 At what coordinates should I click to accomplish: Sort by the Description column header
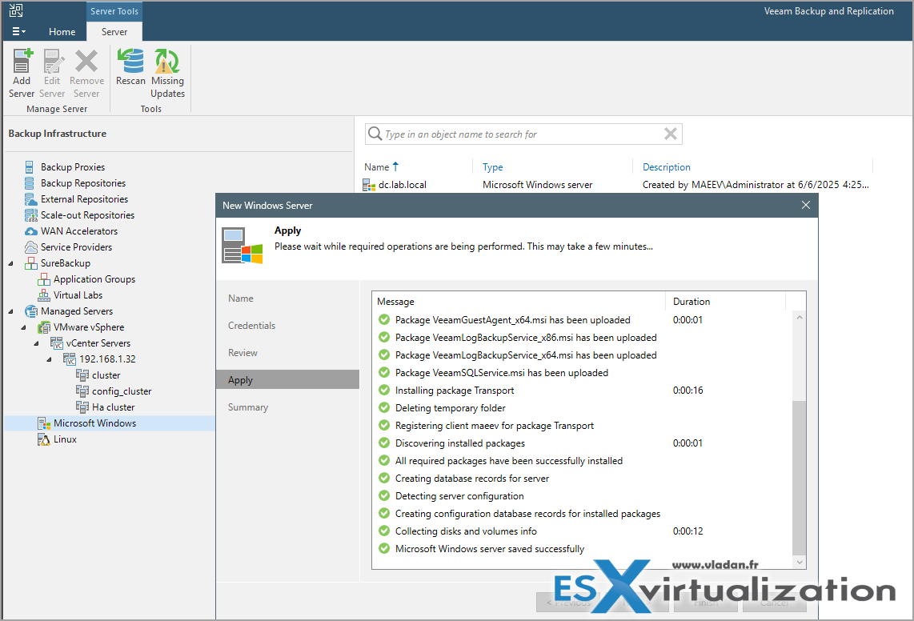pos(666,167)
